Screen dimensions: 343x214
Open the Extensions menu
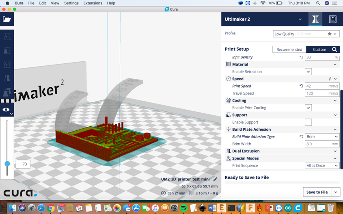click(93, 3)
